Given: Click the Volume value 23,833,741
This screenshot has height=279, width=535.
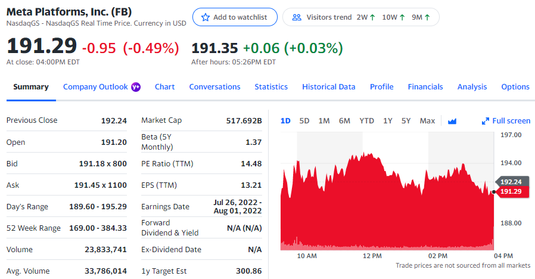Looking at the screenshot, I should [106, 250].
